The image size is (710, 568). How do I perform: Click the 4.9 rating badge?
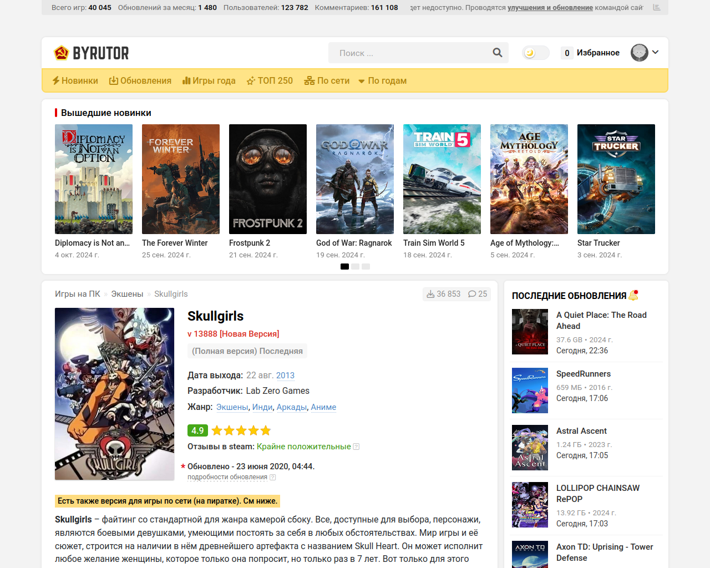[197, 430]
